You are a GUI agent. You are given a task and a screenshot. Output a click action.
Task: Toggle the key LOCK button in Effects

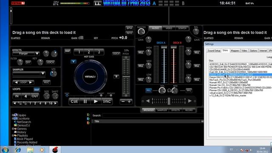[x=50, y=62]
